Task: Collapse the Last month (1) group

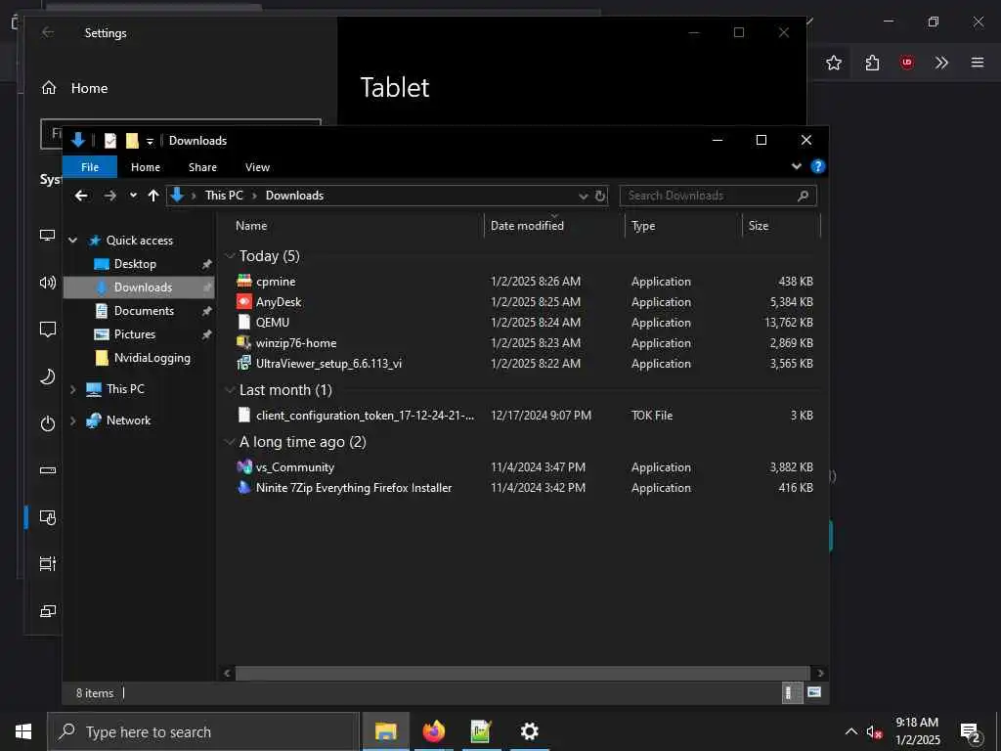Action: [231, 390]
